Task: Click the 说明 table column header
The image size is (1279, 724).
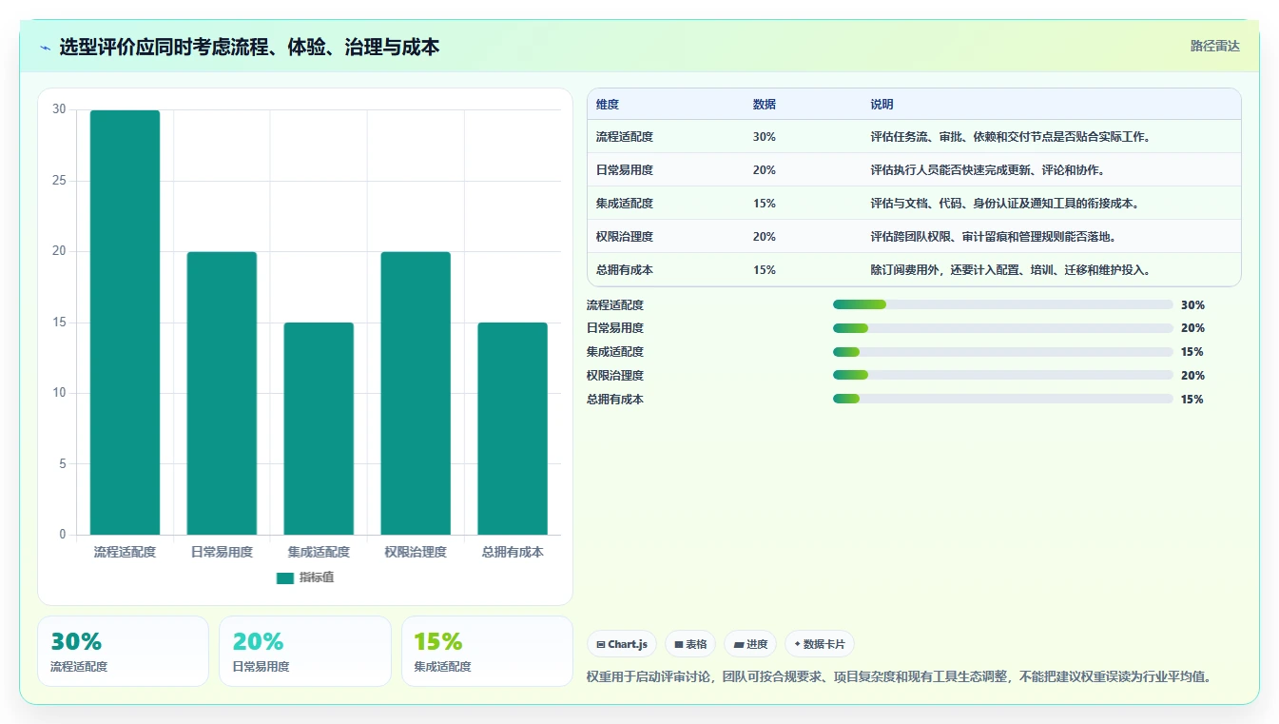Action: point(882,105)
